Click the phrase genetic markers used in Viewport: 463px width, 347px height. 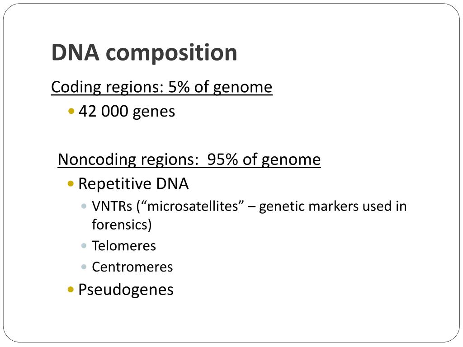pyautogui.click(x=333, y=206)
